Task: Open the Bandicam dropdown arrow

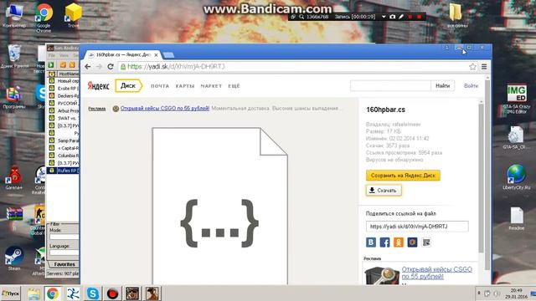Action: tap(384, 17)
